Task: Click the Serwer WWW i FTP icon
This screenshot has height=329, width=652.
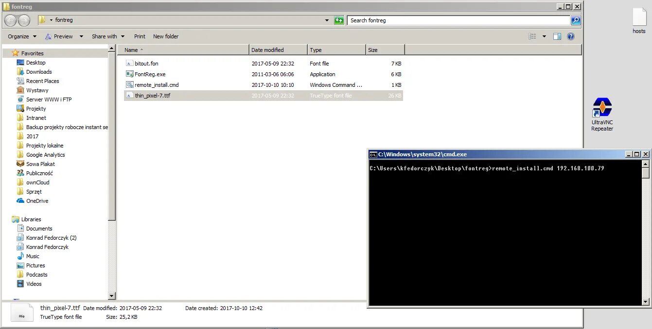Action: [x=20, y=99]
